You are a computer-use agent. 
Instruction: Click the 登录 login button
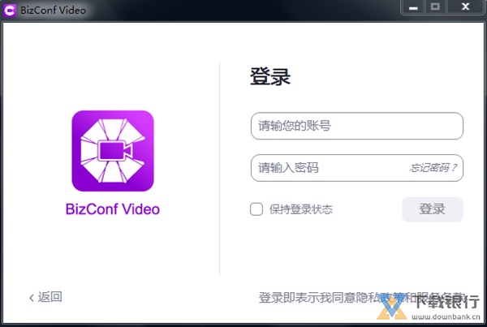pyautogui.click(x=433, y=209)
